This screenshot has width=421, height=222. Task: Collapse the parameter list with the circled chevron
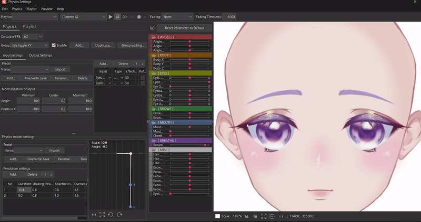152,27
